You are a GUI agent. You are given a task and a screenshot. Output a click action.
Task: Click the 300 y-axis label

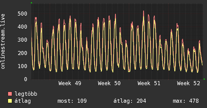tap(22, 40)
